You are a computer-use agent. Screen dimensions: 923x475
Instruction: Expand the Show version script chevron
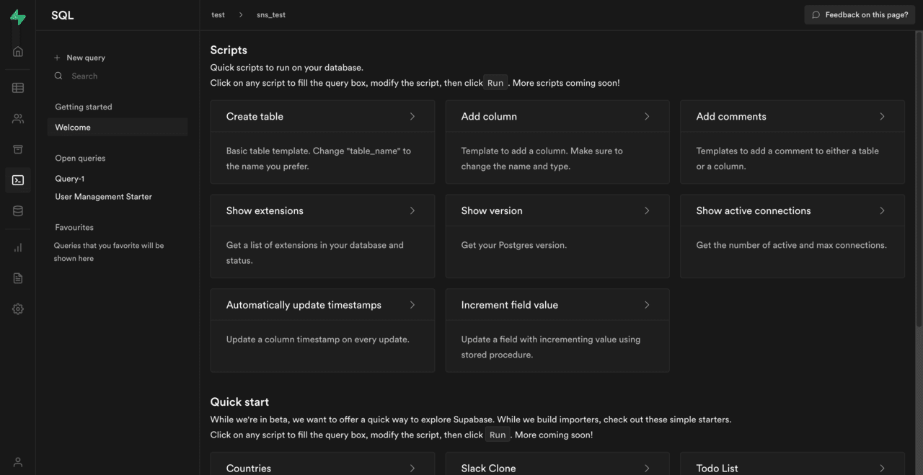click(x=647, y=210)
